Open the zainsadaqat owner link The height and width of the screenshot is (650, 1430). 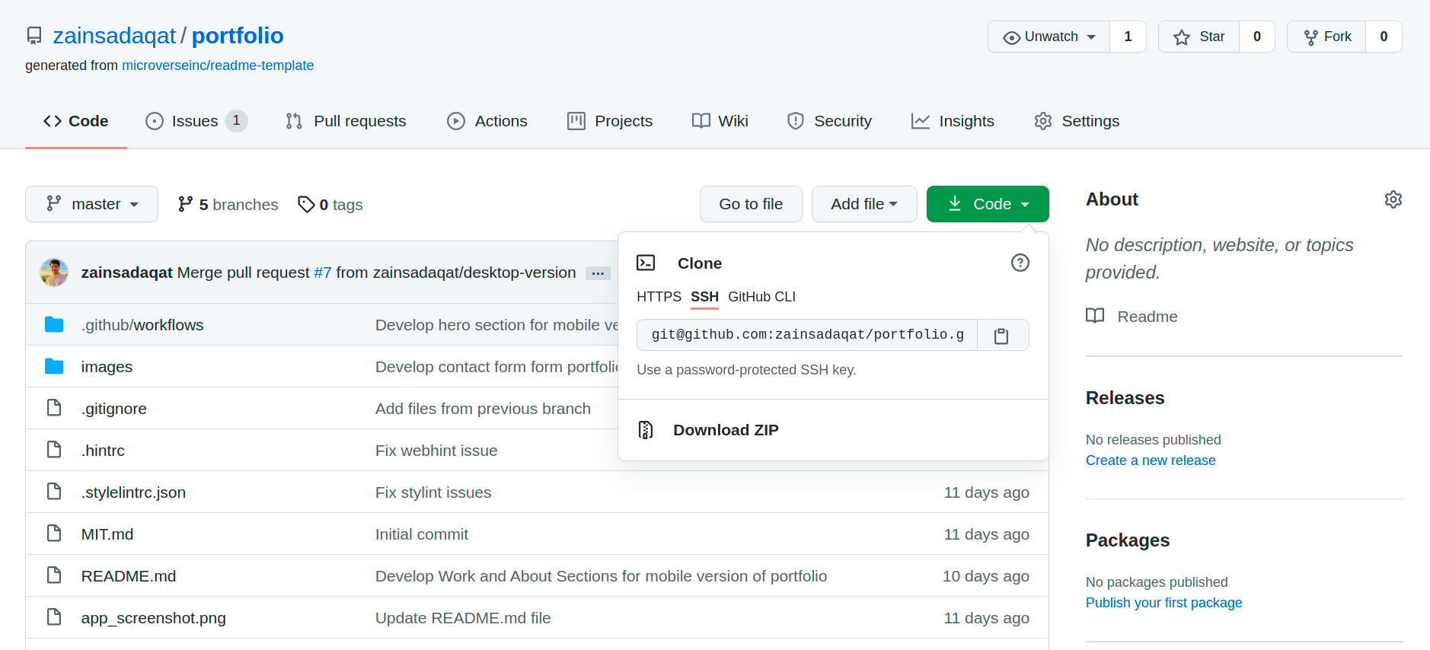pyautogui.click(x=114, y=36)
